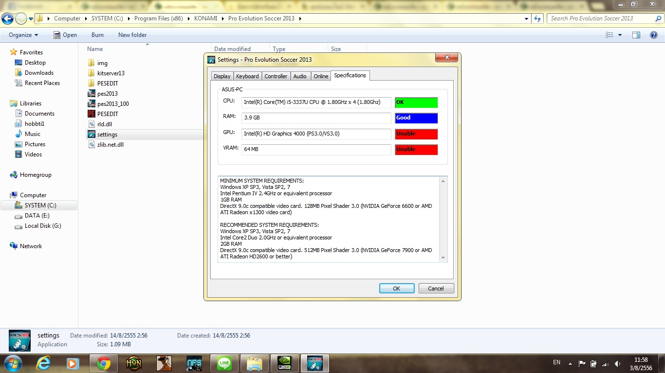665x373 pixels.
Task: Click the requirements scrollbar up arrow
Action: [x=443, y=181]
